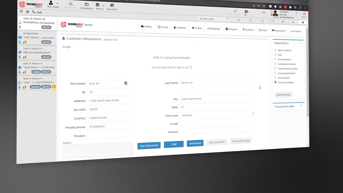The image size is (343, 193).
Task: Click the First Name field contact-card icon
Action: tap(126, 83)
